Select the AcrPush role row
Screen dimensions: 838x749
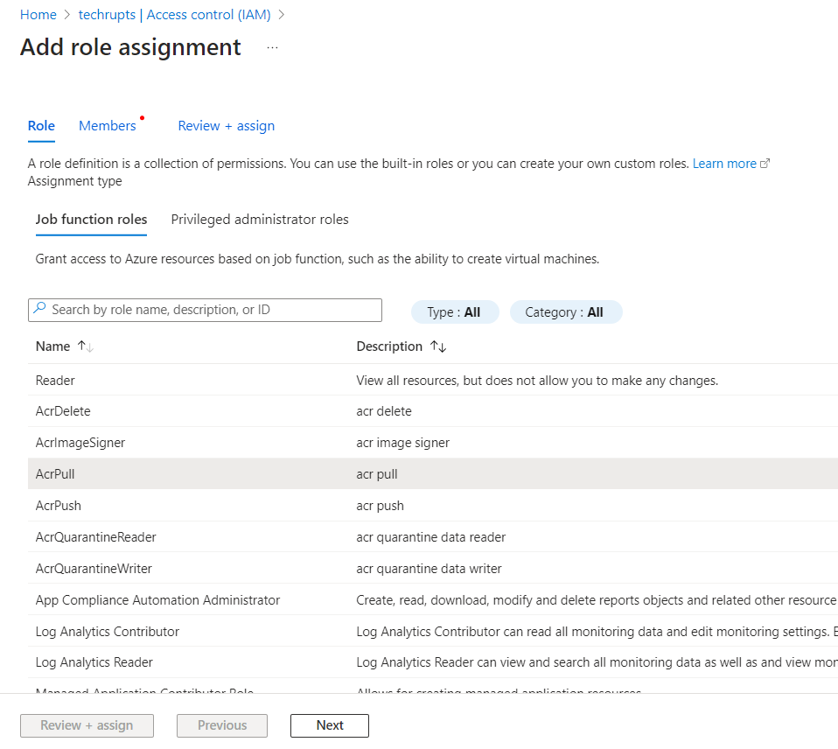(58, 506)
